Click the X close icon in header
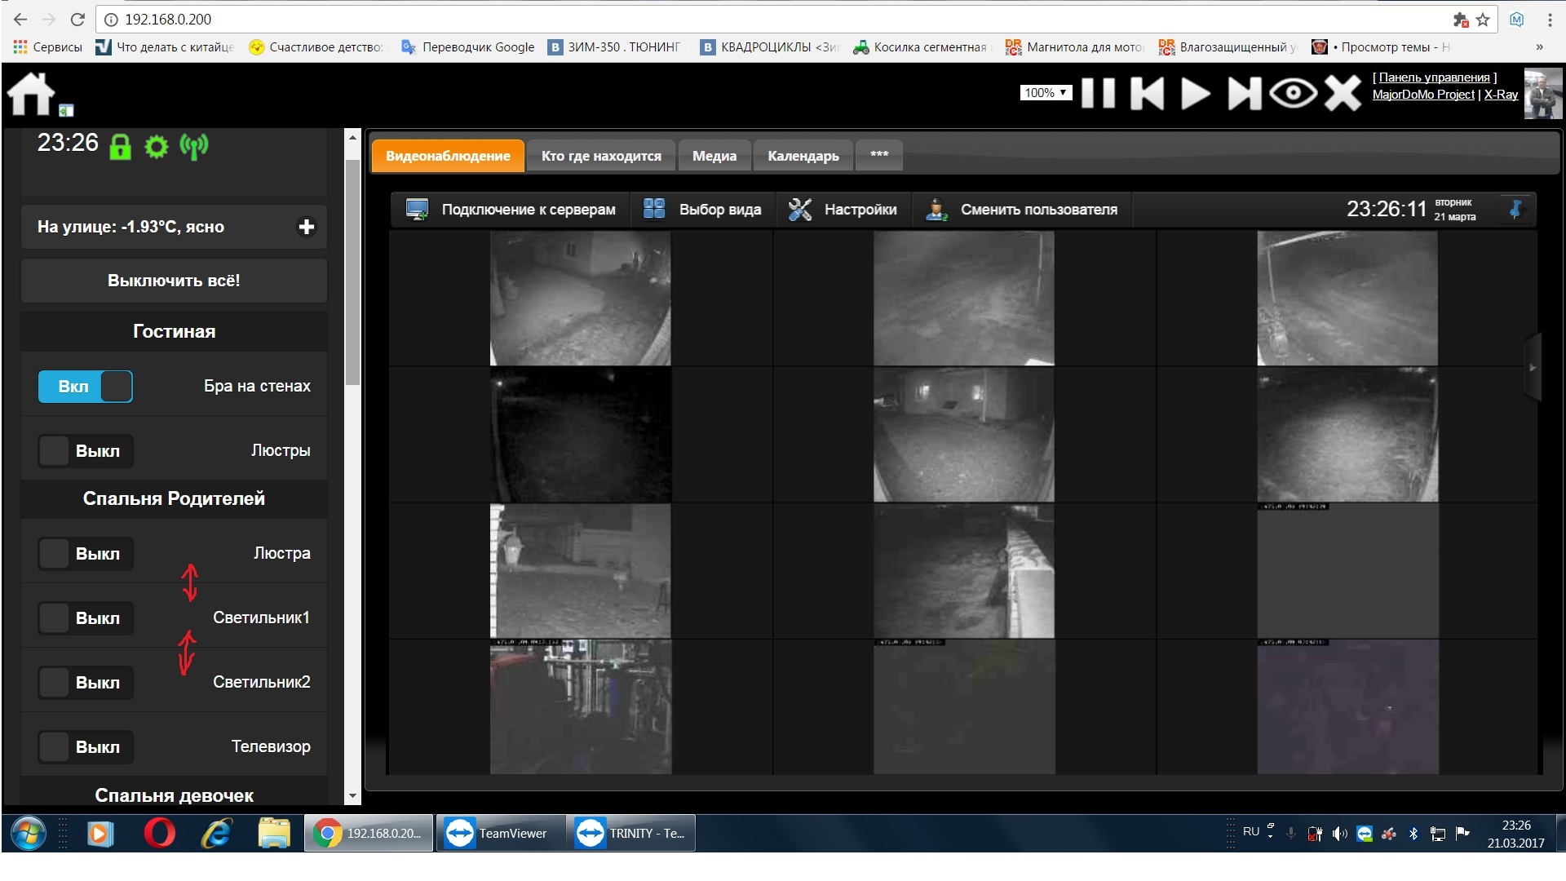The width and height of the screenshot is (1566, 881). (1342, 93)
